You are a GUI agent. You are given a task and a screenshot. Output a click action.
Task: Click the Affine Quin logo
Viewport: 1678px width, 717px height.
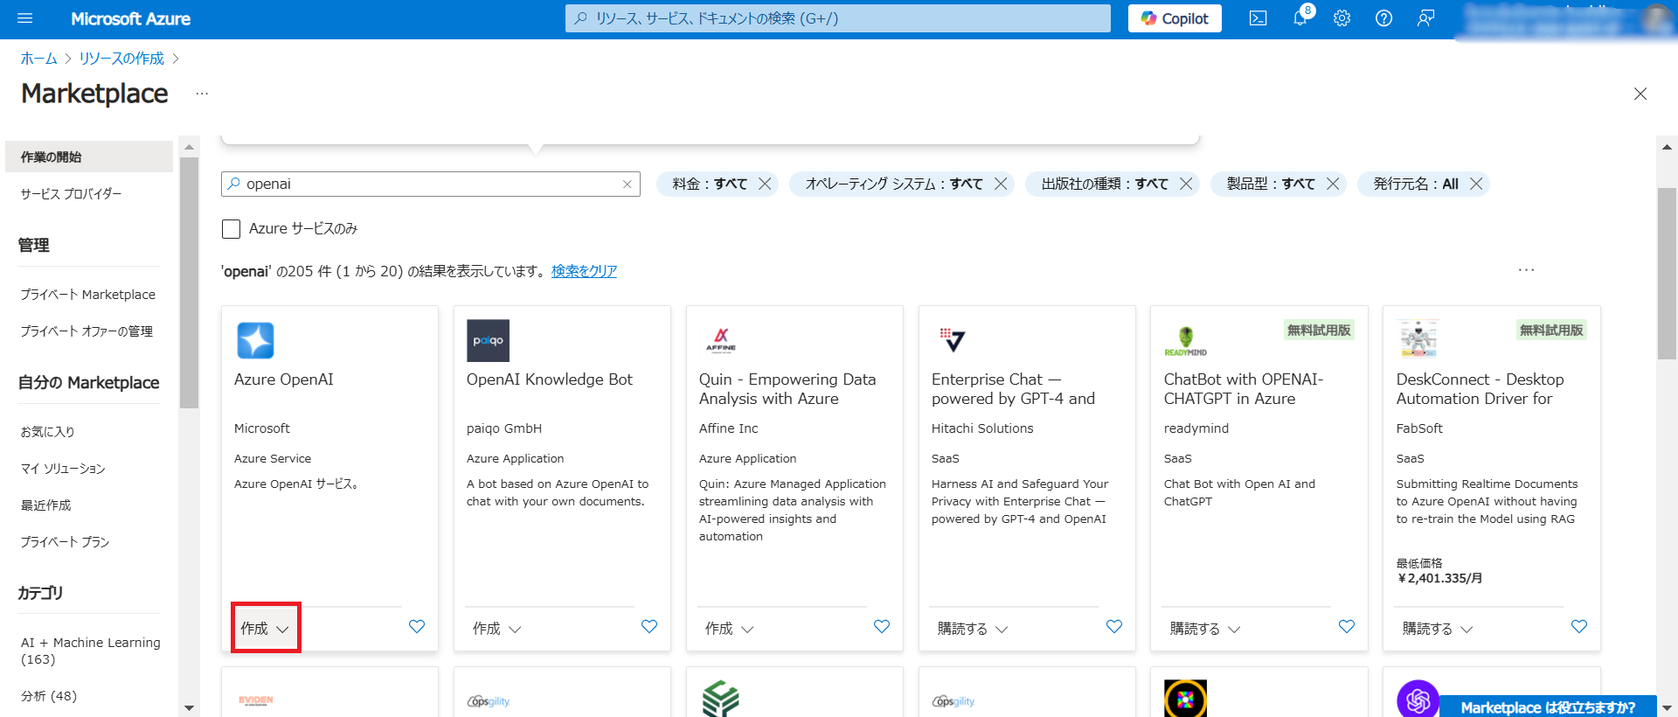tap(721, 340)
